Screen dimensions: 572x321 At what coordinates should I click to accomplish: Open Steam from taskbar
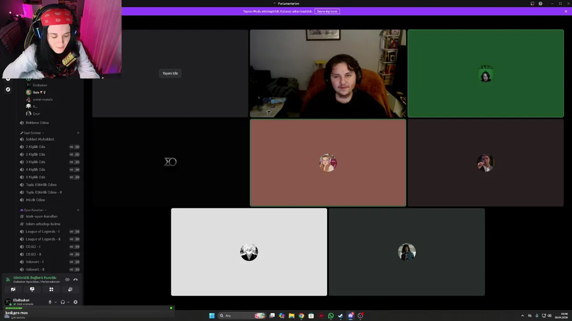coord(341,316)
